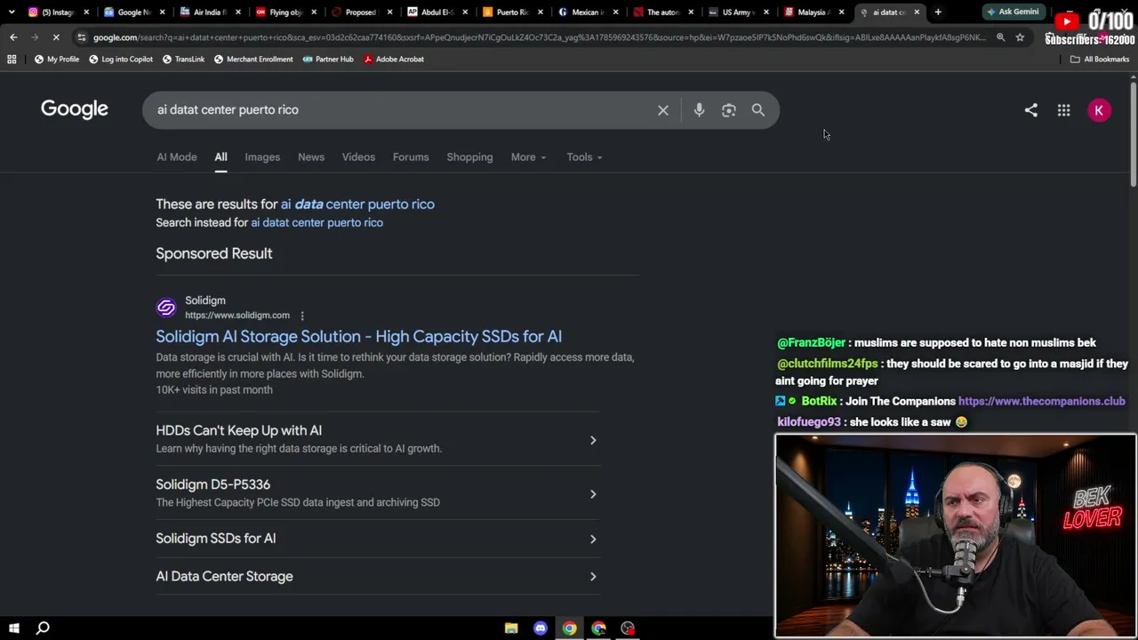Open the Partner Hub bookmark
Image resolution: width=1138 pixels, height=640 pixels.
(328, 59)
